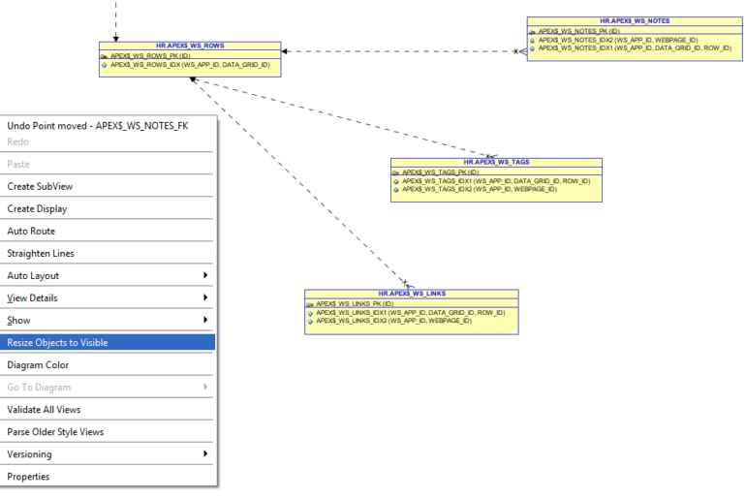Open the Versioning submenu
Screen dimensions: 746x499
click(x=108, y=454)
